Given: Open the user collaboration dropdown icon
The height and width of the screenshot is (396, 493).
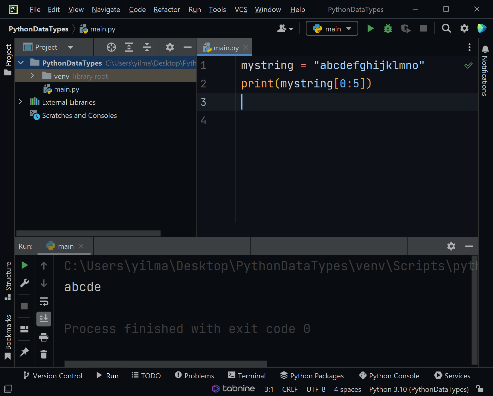Looking at the screenshot, I should tap(285, 28).
